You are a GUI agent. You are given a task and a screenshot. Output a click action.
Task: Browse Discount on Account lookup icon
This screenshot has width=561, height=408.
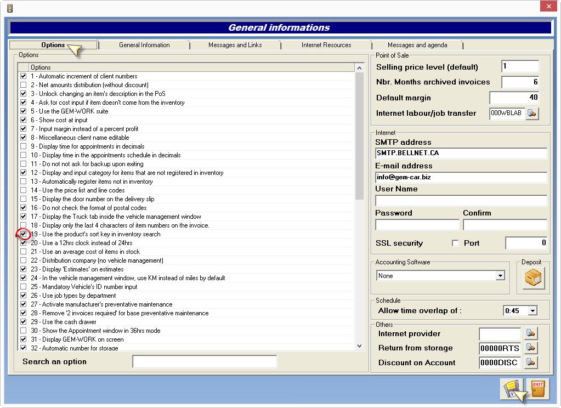[x=531, y=362]
